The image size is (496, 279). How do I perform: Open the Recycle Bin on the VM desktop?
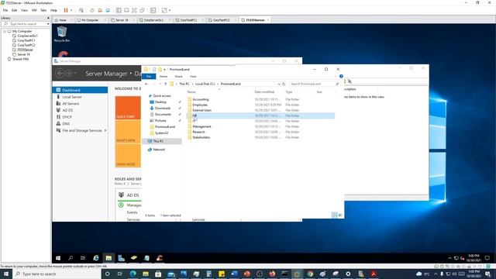click(x=62, y=34)
